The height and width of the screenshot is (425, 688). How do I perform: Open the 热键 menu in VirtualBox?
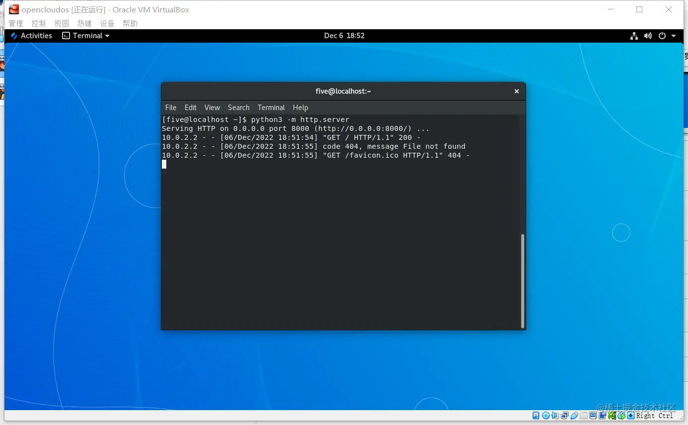click(84, 23)
